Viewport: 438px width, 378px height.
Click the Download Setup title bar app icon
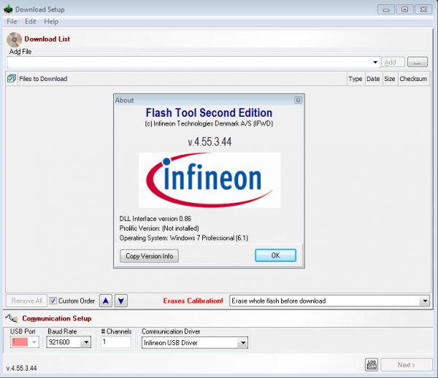(x=8, y=9)
